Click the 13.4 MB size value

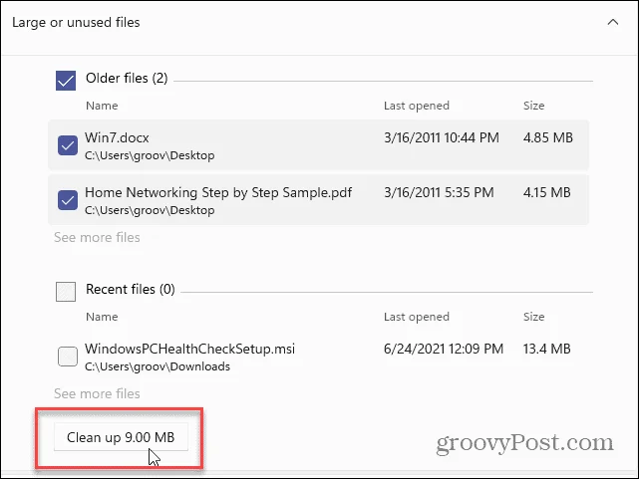click(547, 349)
